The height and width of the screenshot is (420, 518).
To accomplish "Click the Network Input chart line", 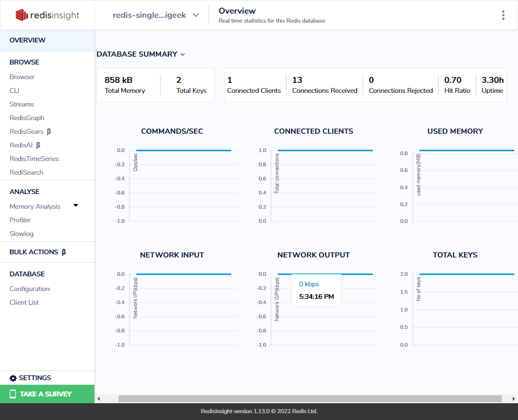I will (184, 274).
